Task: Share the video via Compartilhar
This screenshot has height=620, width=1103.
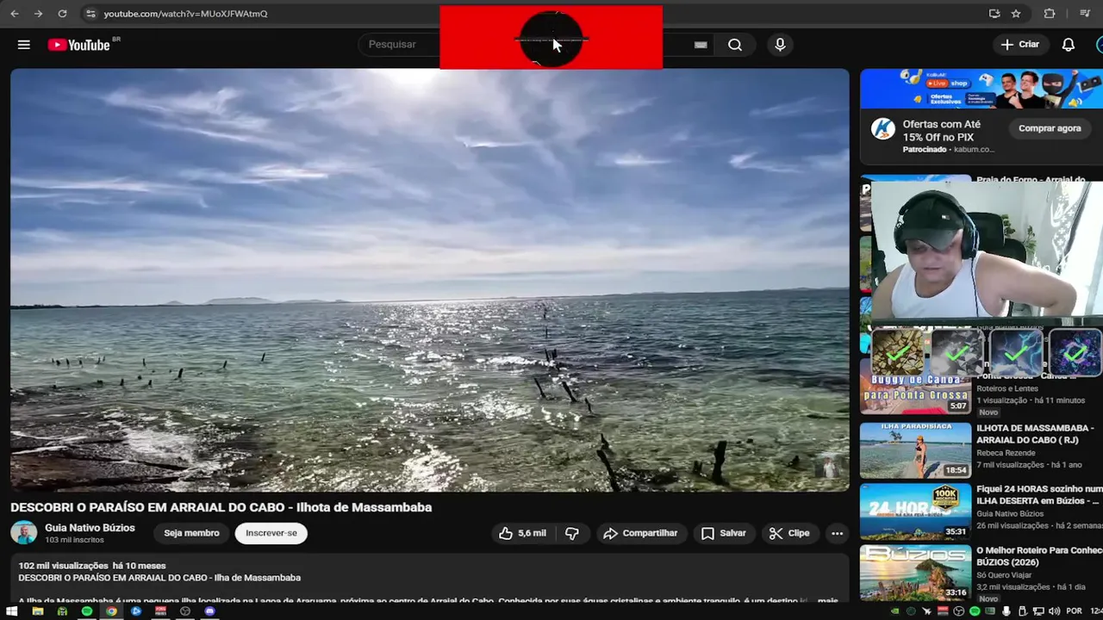Action: point(640,533)
